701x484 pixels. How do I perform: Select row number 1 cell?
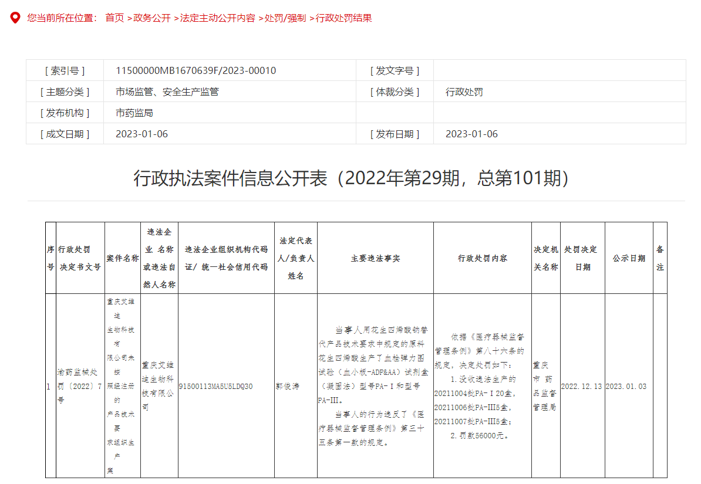(x=50, y=386)
